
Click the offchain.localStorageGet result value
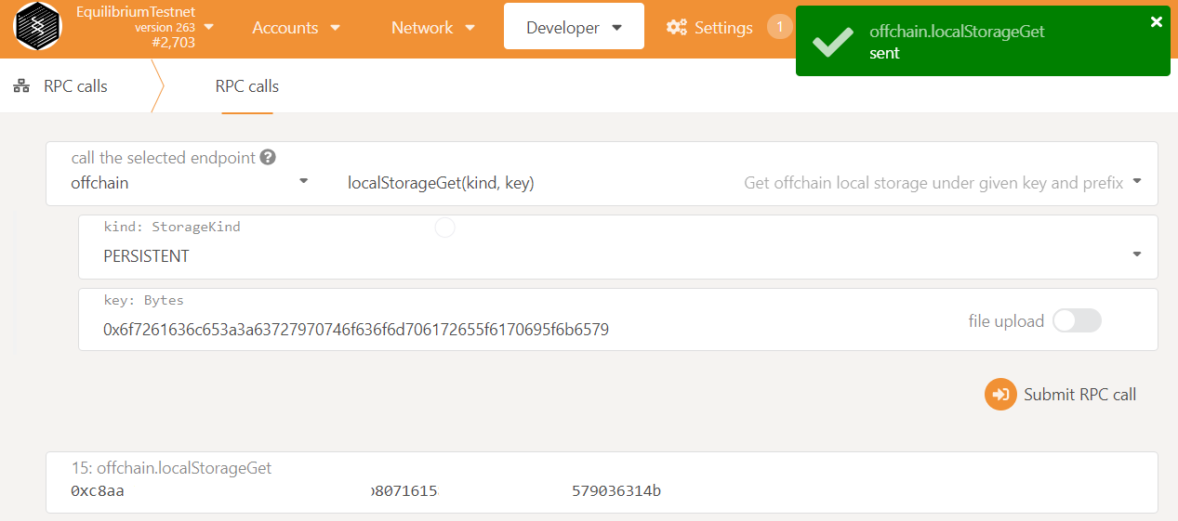365,490
